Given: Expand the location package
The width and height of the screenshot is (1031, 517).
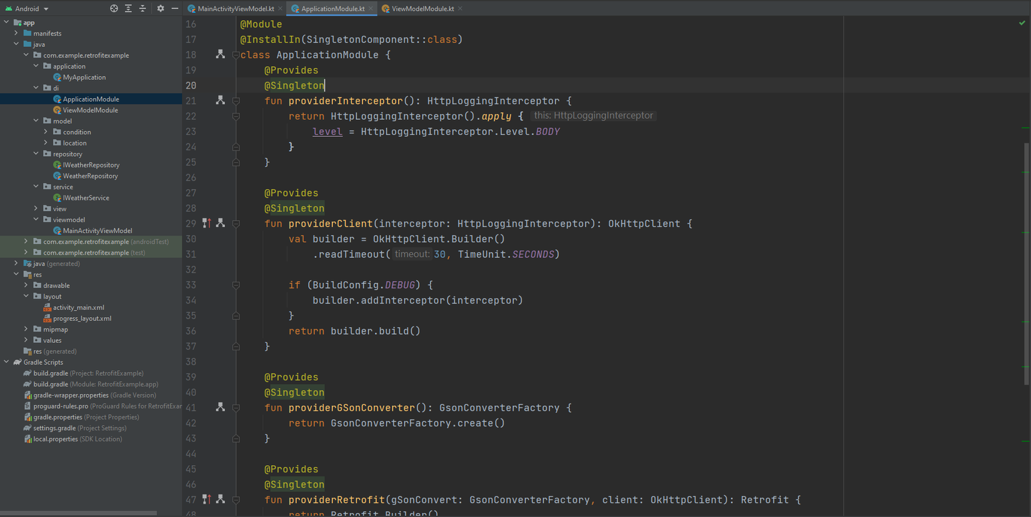Looking at the screenshot, I should [46, 143].
